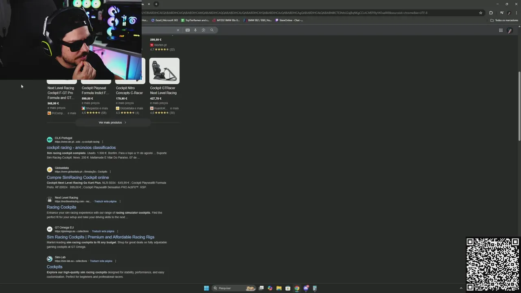Open File Explorer from the taskbar

[x=279, y=288]
